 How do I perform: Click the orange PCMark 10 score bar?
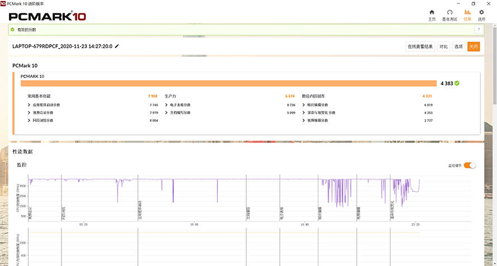[228, 83]
